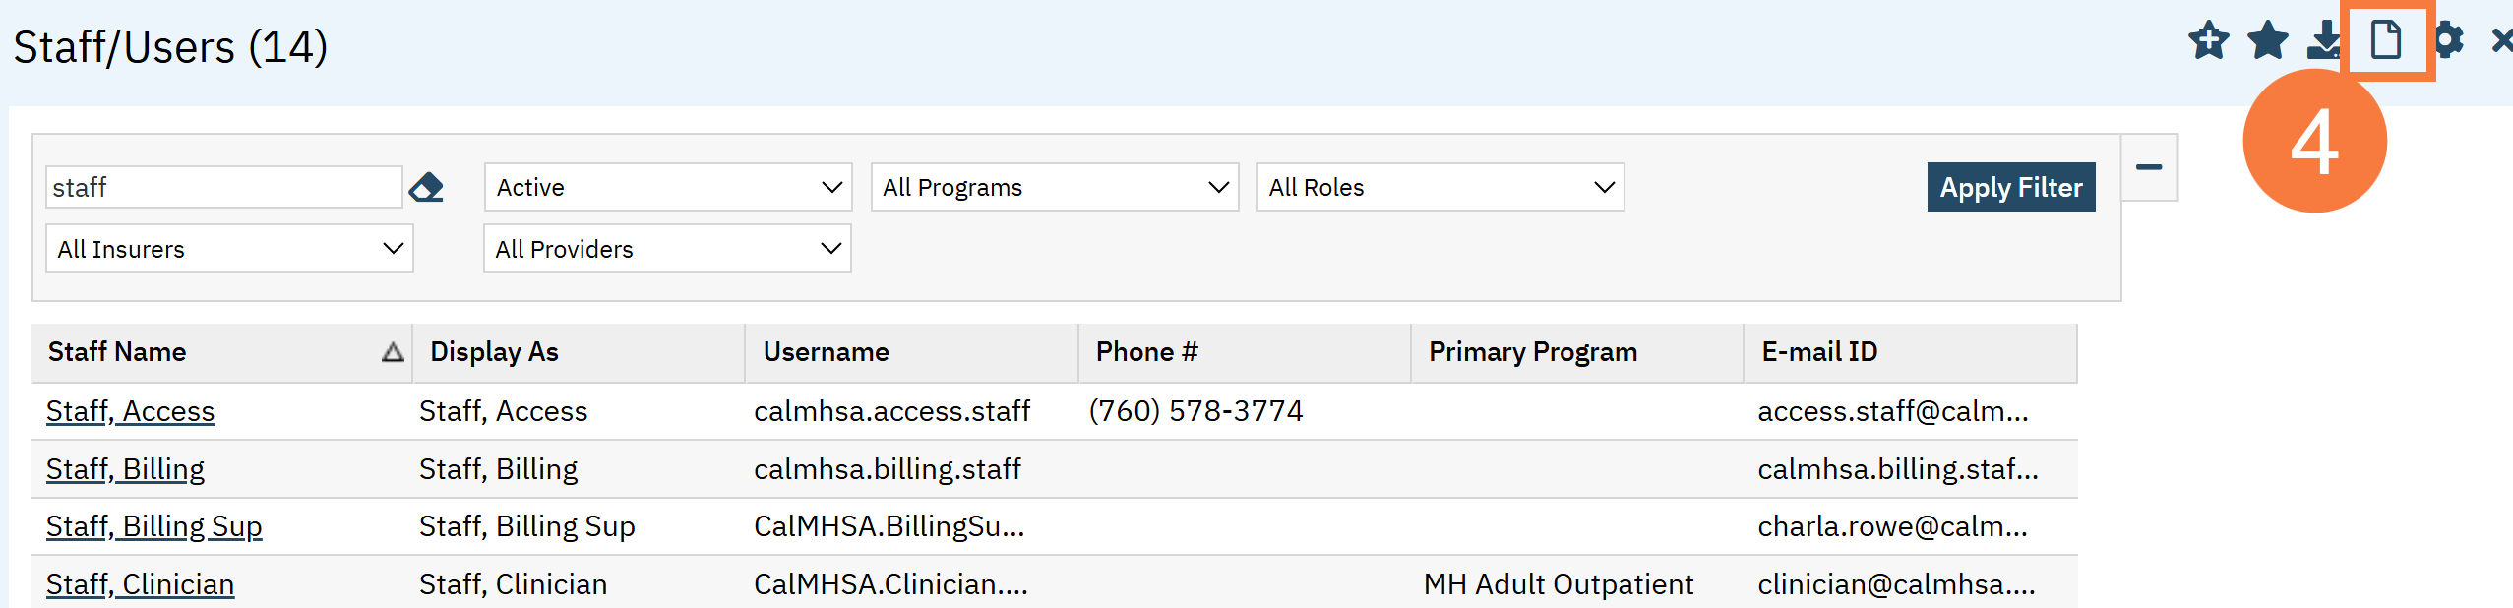Click the add to favorites star-plus icon
This screenshot has height=608, width=2513.
click(x=2209, y=40)
